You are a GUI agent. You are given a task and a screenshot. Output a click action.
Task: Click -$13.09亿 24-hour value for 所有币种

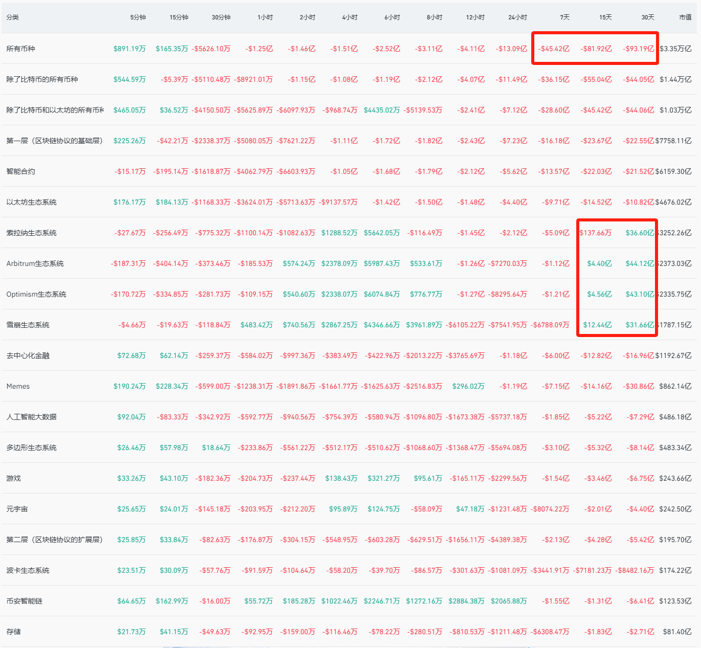511,49
